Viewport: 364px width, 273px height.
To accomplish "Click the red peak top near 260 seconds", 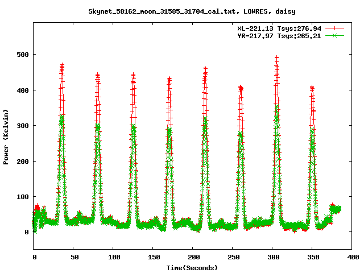I will 241,88.
